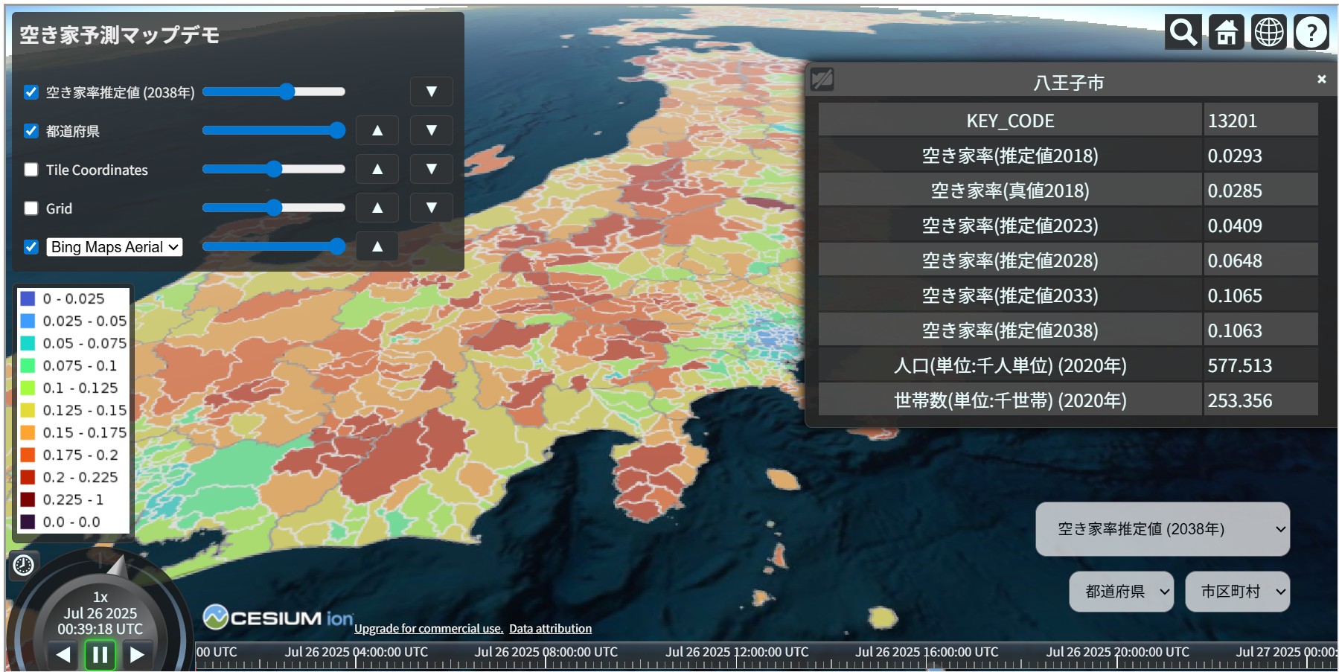Open the globe scene mode picker
This screenshot has width=1339, height=672.
coord(1268,32)
